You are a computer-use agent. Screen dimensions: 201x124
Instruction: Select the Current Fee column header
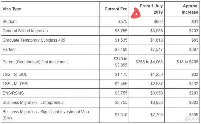pyautogui.click(x=116, y=9)
